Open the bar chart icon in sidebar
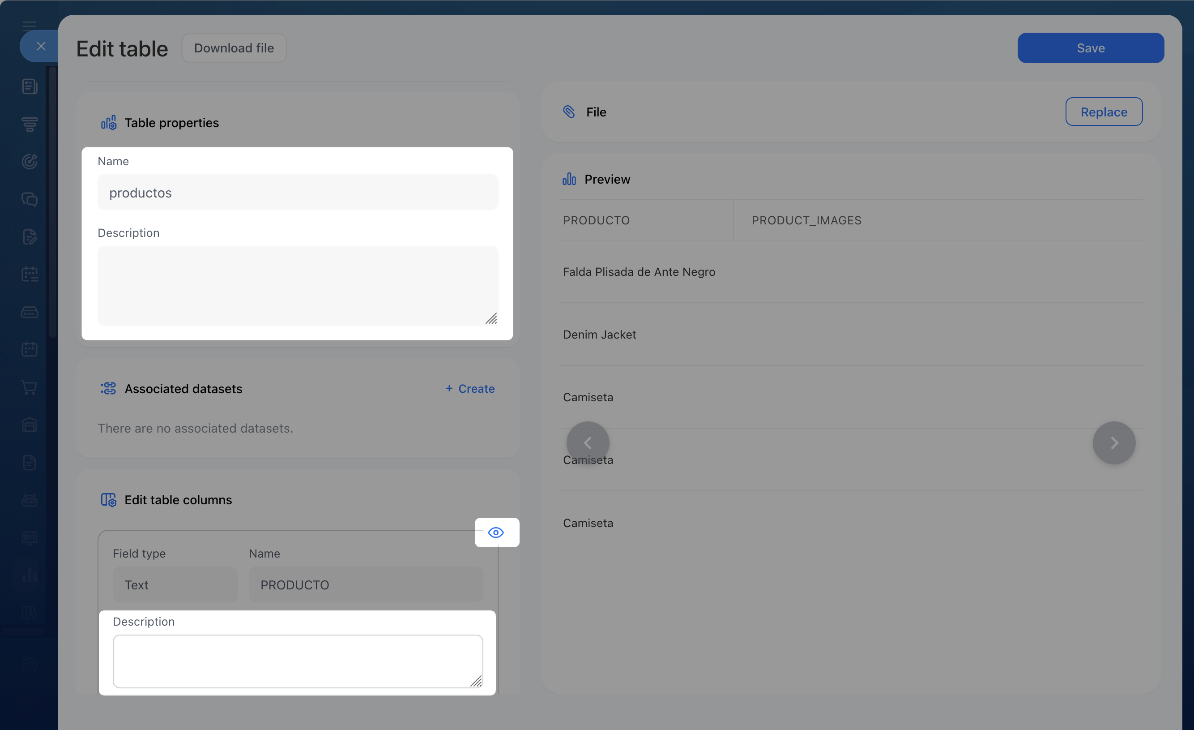This screenshot has height=730, width=1194. [30, 575]
